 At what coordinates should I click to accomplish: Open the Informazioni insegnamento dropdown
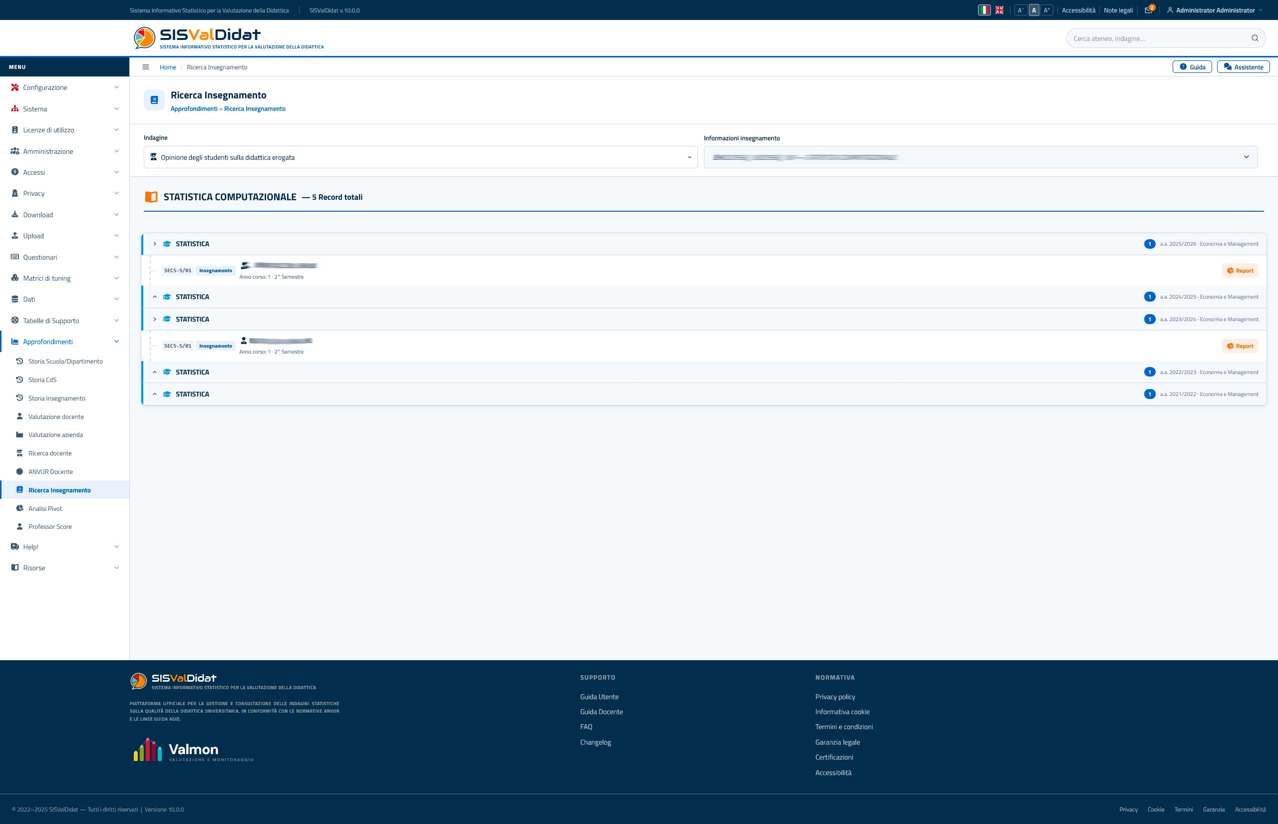tap(980, 157)
